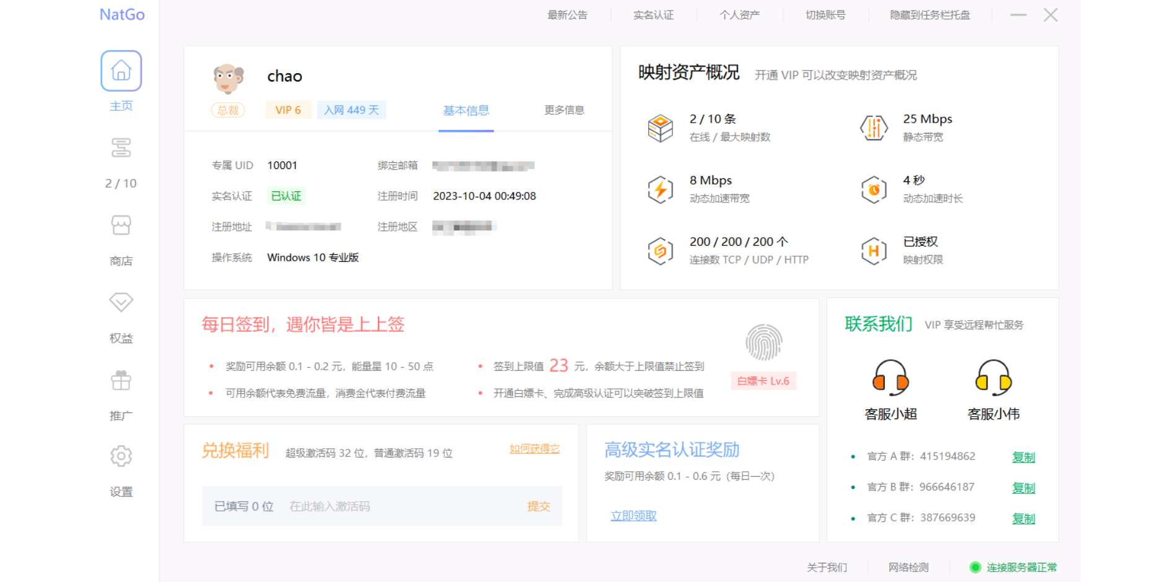Open the promotion gift icon in sidebar
This screenshot has height=582, width=1165.
[x=121, y=380]
